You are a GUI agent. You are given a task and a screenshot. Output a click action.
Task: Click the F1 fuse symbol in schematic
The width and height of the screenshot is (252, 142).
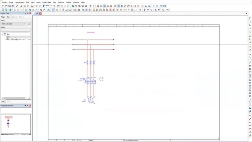[91, 62]
